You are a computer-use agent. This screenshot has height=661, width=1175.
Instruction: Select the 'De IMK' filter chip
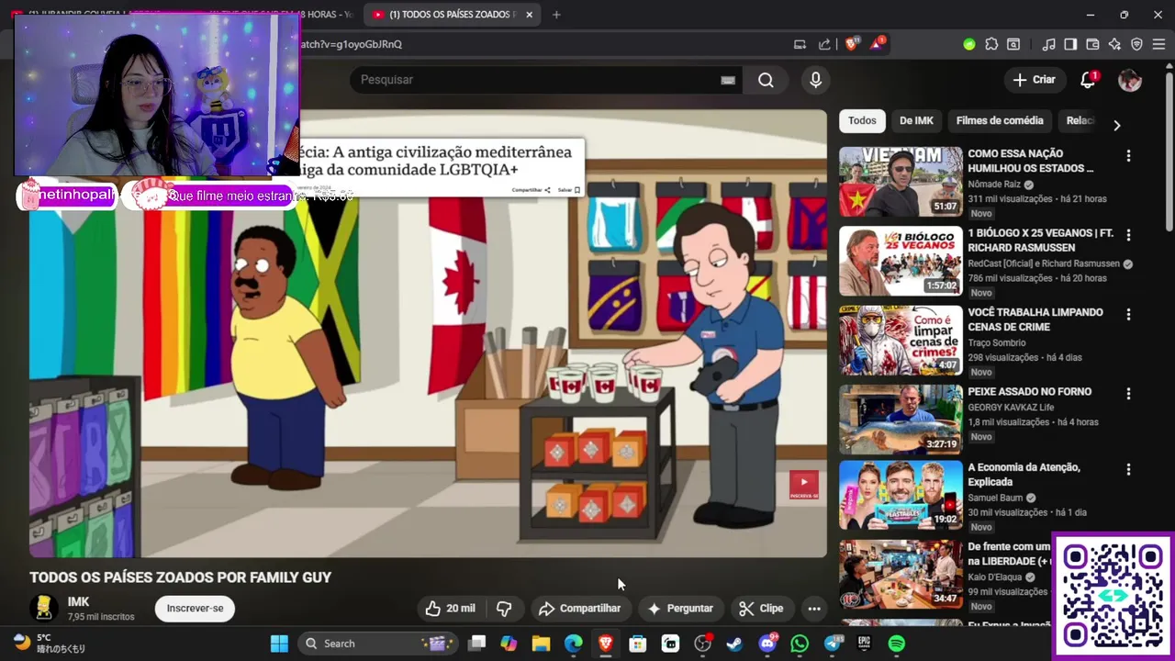[916, 120]
